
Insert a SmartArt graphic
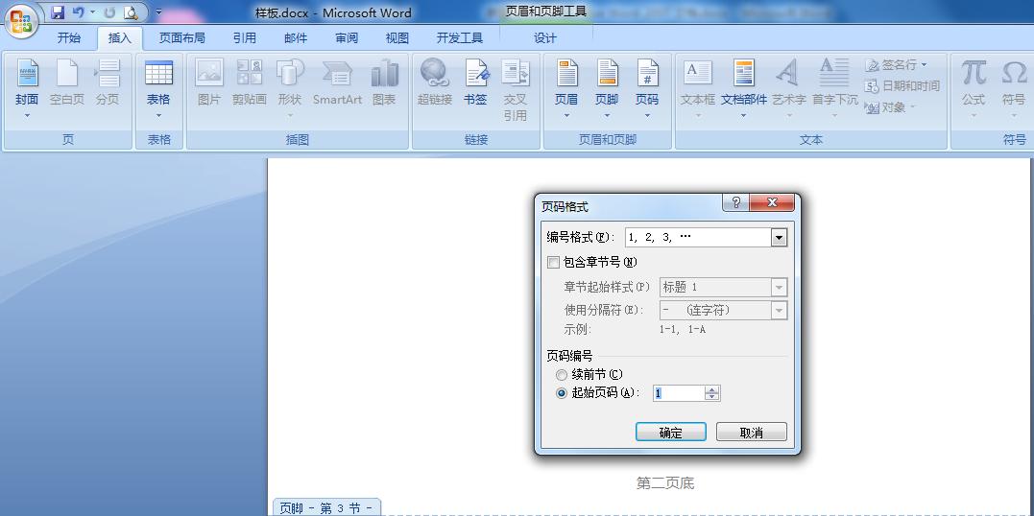click(x=337, y=83)
